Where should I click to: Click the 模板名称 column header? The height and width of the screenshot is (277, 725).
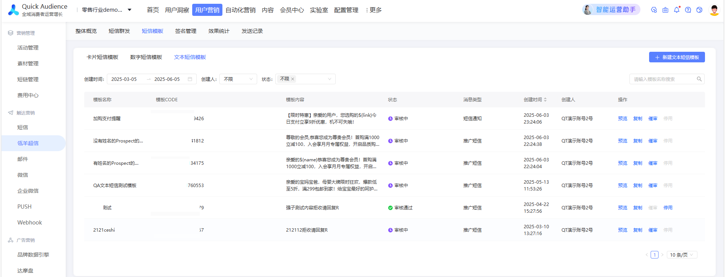(102, 100)
